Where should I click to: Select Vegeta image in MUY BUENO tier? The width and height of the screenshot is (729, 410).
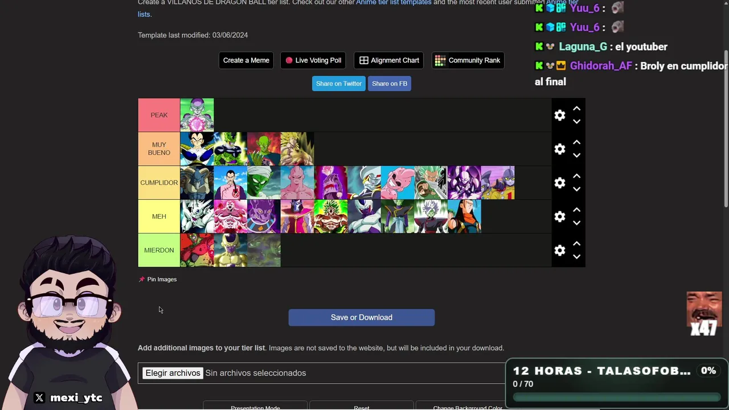pyautogui.click(x=197, y=149)
